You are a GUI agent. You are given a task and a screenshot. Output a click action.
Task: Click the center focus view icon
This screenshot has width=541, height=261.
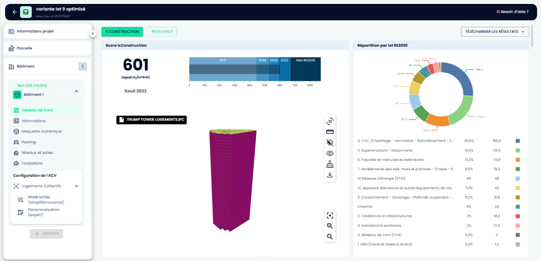coord(330,215)
